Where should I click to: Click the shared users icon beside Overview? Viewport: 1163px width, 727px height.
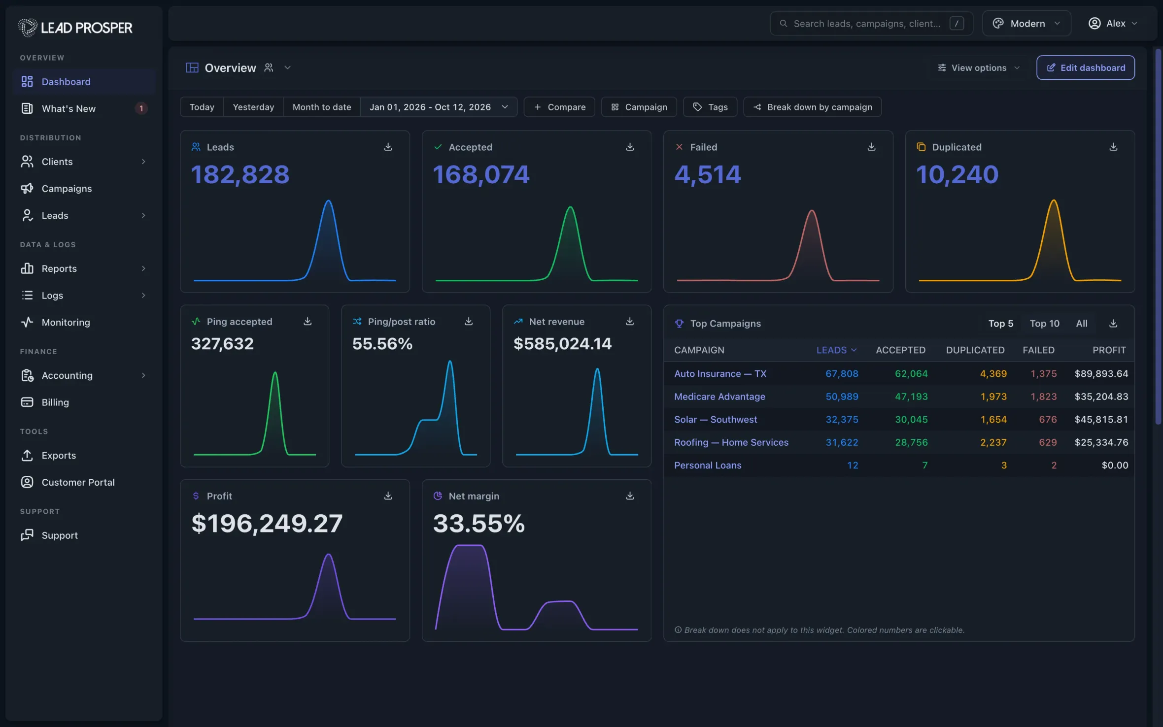pos(269,67)
